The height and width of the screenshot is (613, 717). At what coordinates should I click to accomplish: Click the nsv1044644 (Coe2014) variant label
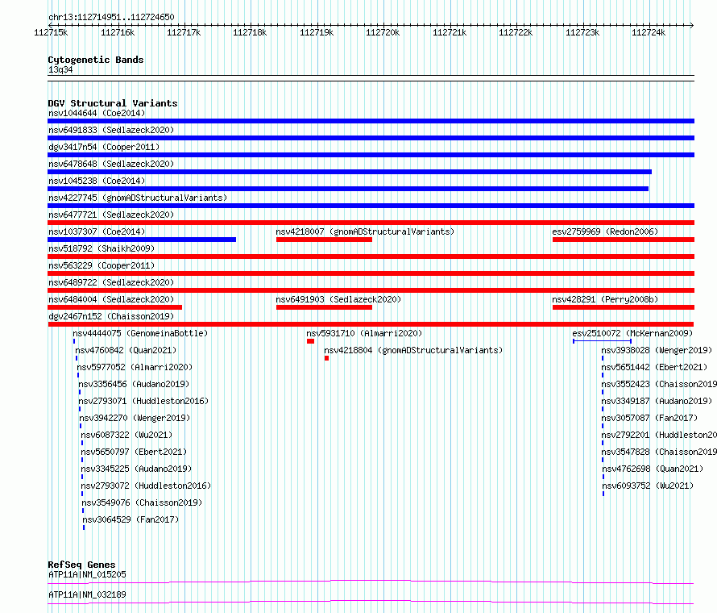(x=97, y=113)
